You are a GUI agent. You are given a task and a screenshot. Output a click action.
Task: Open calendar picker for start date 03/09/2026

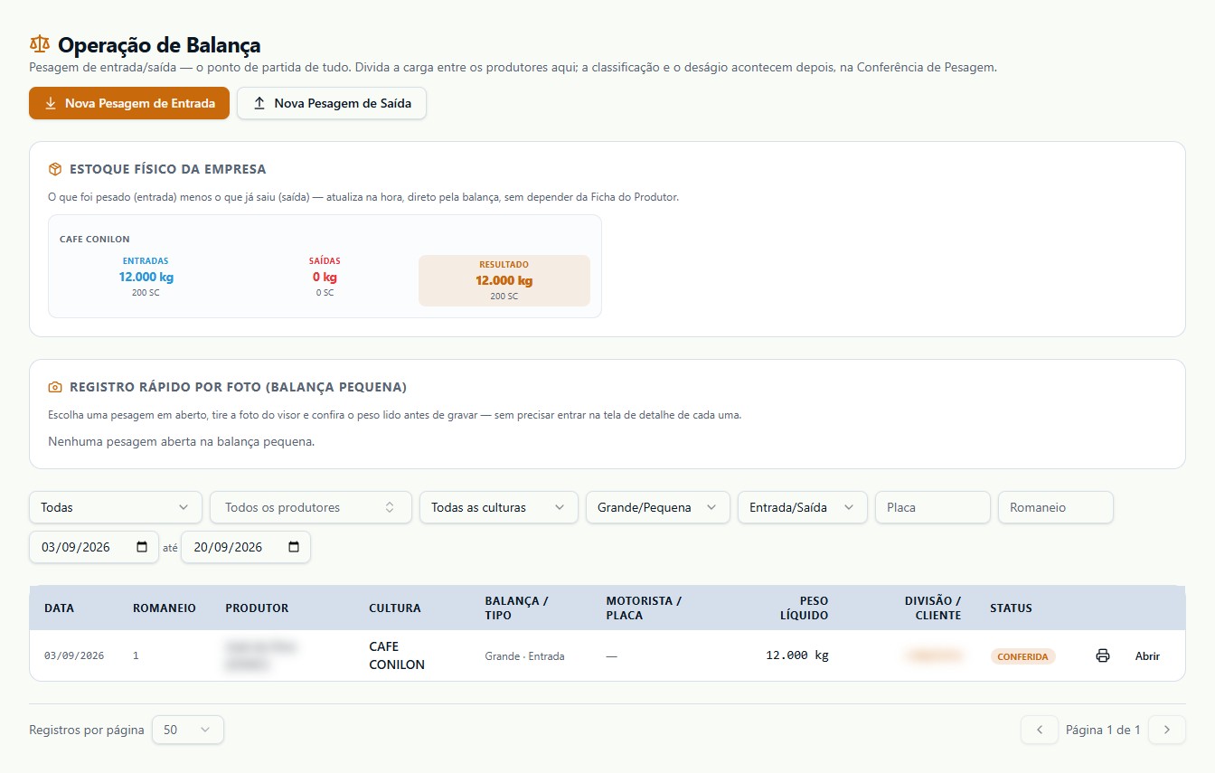click(142, 547)
